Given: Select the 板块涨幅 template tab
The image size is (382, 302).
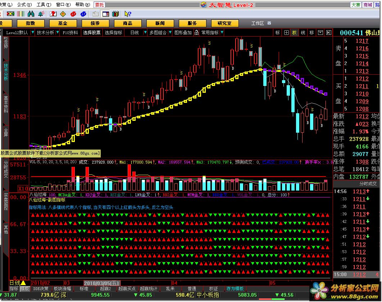Looking at the screenshot, I should click(x=62, y=289).
